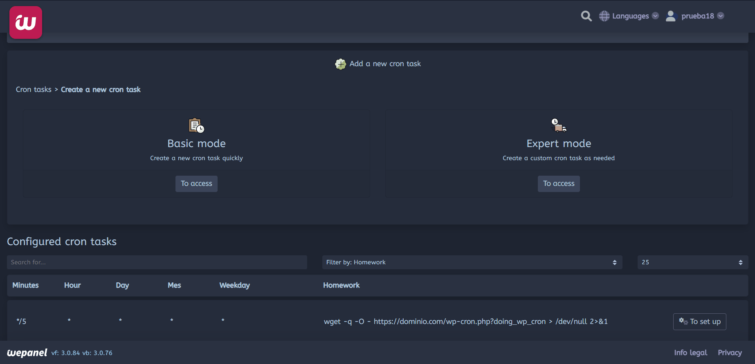
Task: Open the Filter by: Homework dropdown
Action: [472, 262]
